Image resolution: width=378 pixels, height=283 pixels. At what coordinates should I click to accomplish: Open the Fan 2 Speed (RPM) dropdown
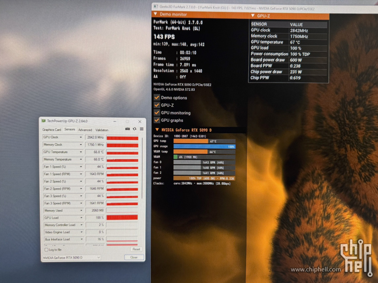[81, 189]
